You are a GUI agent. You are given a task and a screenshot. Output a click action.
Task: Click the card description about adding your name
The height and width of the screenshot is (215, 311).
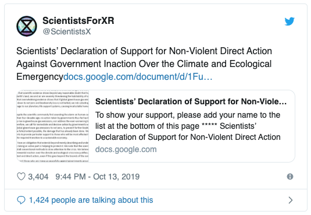[x=188, y=126]
